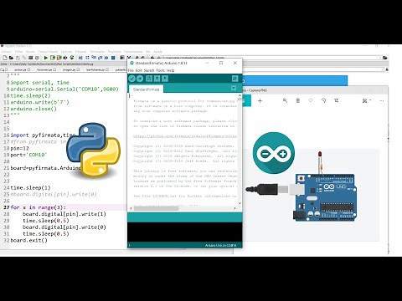Run the selection or current line in Spyder
This screenshot has width=402, height=301.
coord(65,58)
